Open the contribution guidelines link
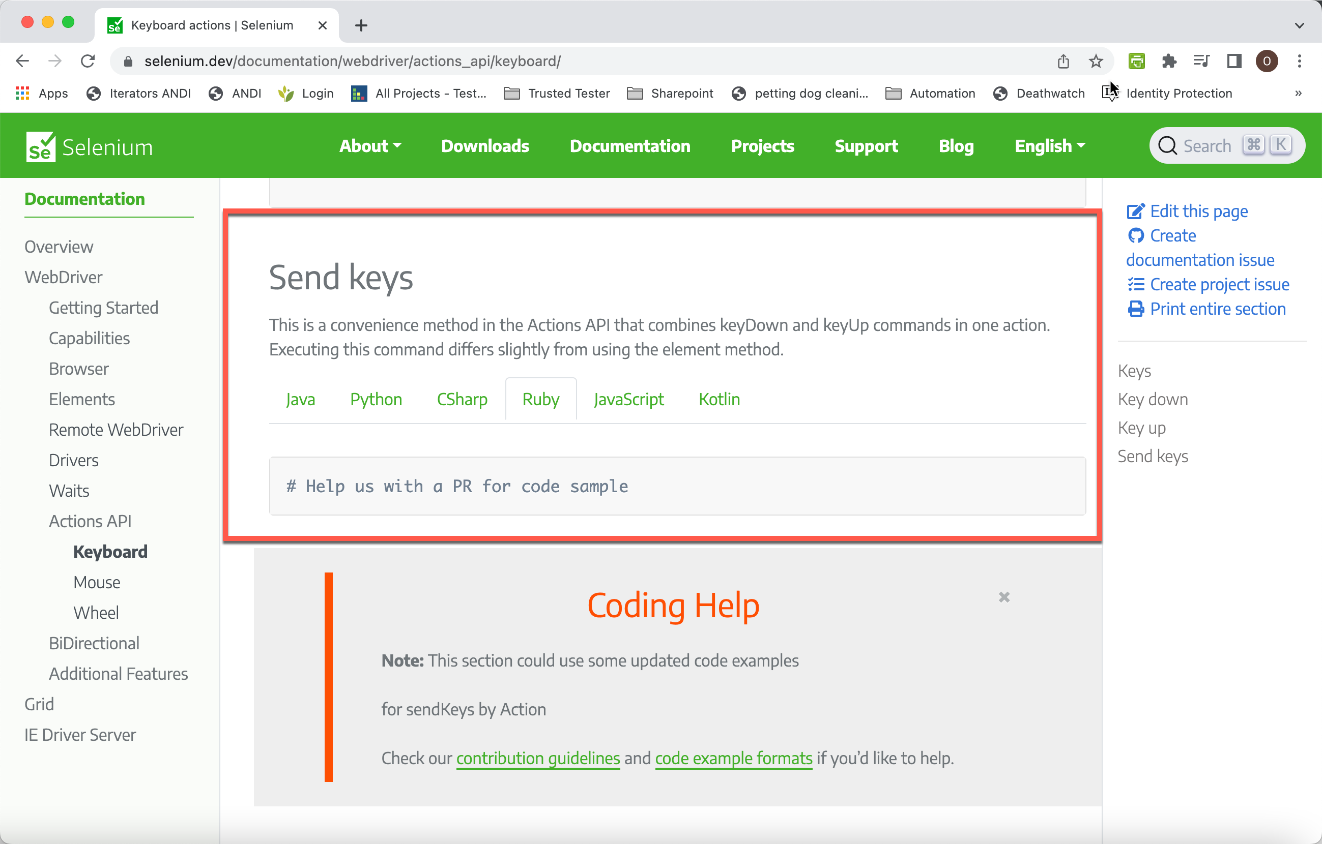 (x=537, y=759)
